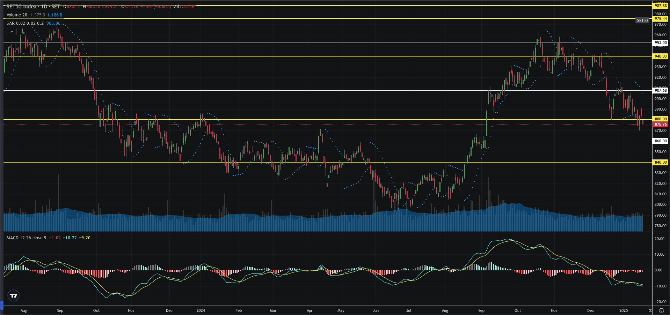Click the 953.00 white price label
Viewport: 670px width, 315px height.
(x=661, y=43)
